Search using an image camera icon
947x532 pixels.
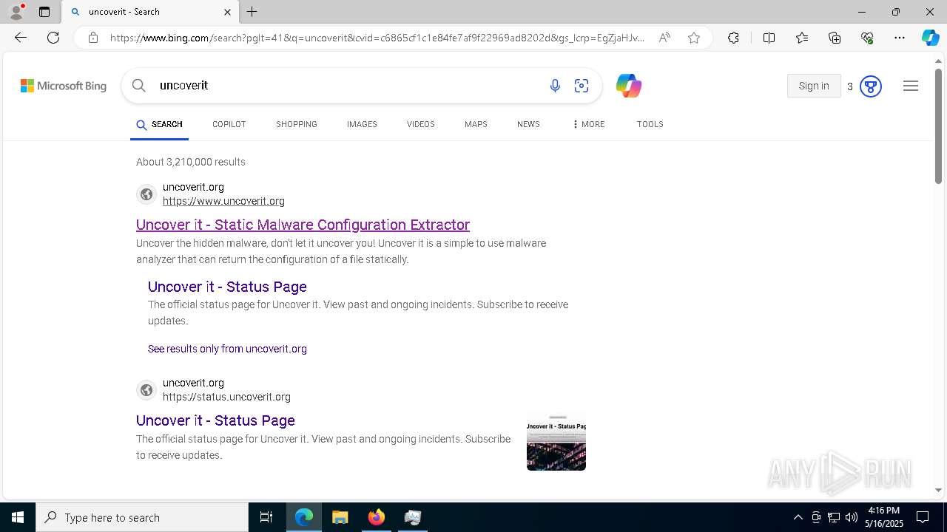click(582, 86)
